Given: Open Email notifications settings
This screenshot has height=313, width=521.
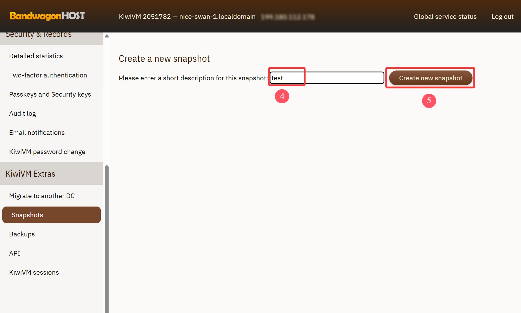Looking at the screenshot, I should coord(37,133).
